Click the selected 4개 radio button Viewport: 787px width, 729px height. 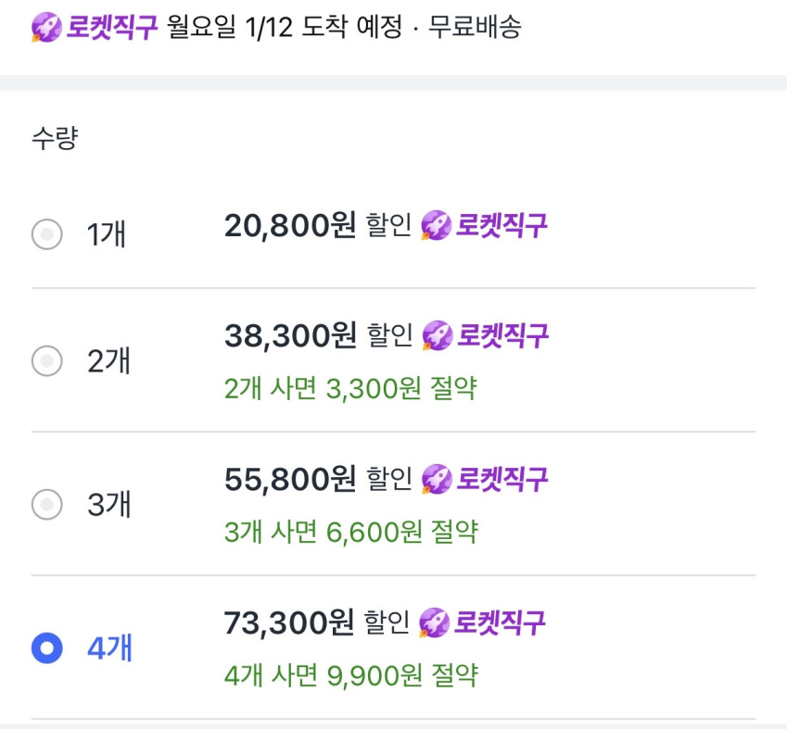[46, 648]
